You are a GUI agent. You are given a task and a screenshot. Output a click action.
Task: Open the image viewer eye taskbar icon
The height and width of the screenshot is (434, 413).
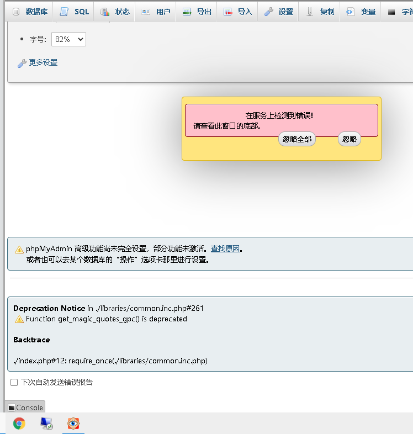pos(73,423)
